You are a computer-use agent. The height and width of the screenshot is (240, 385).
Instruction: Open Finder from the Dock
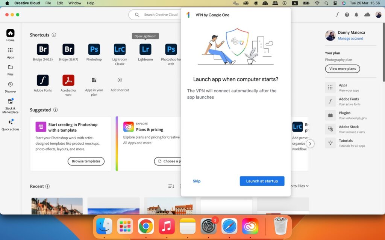point(104,226)
